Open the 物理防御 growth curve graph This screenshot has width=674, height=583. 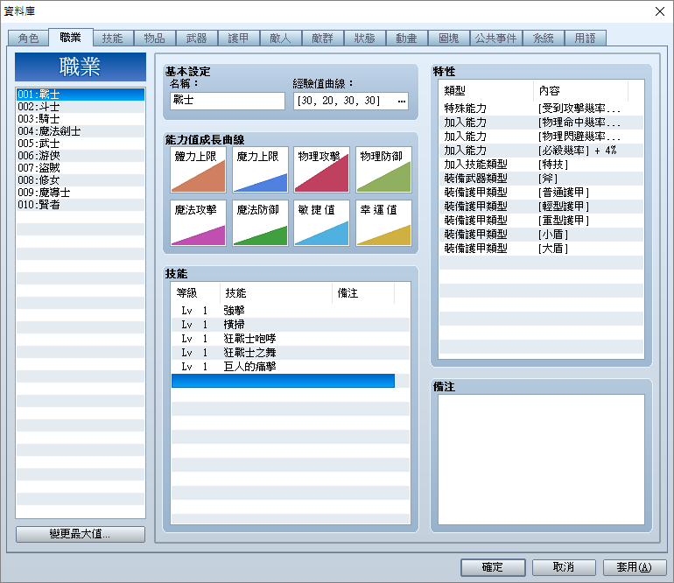tap(383, 170)
